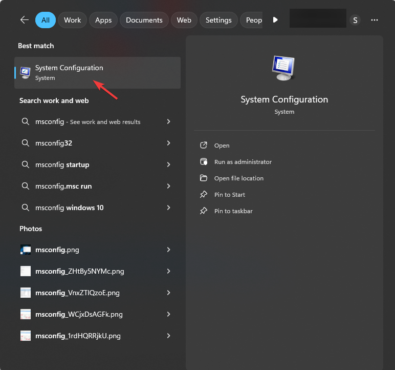Select the msconfig windows 10 search suggestion

point(98,208)
